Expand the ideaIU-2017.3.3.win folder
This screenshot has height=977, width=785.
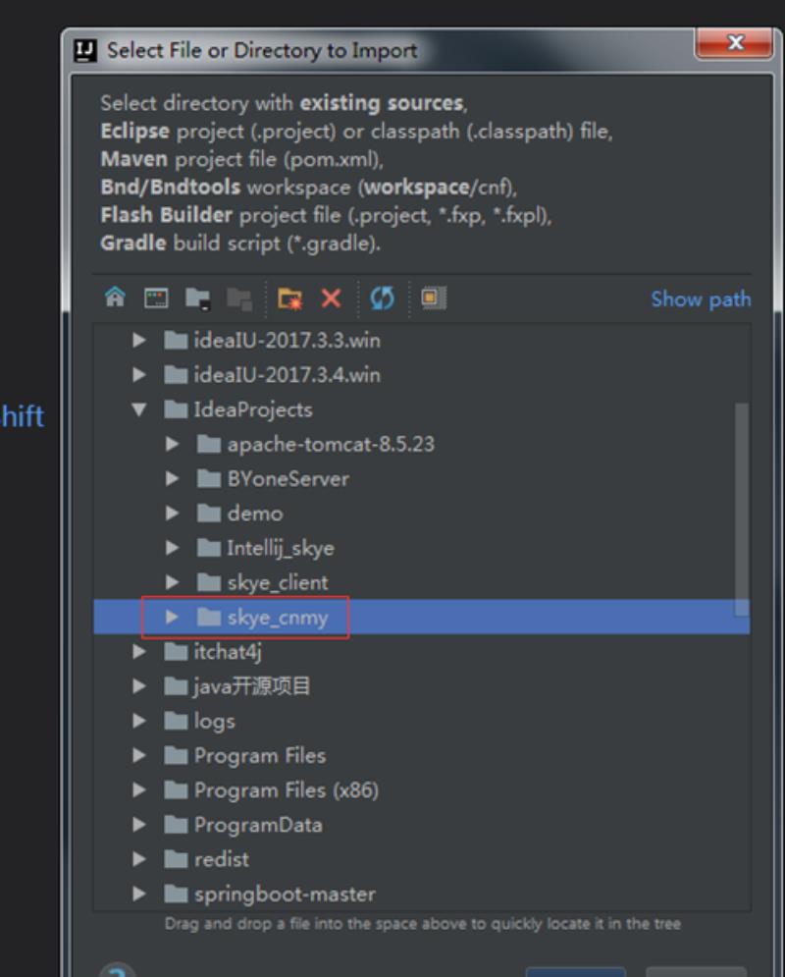139,340
